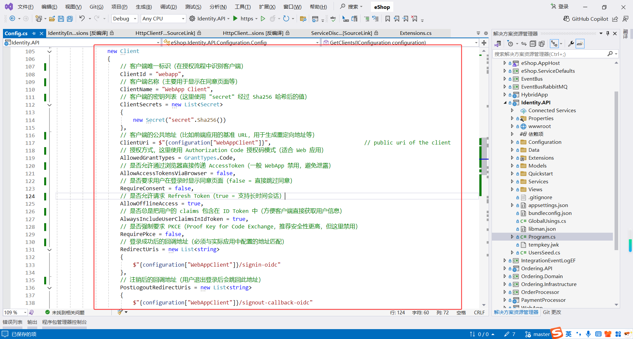This screenshot has width=633, height=339.
Task: Save all open files
Action: (x=70, y=19)
